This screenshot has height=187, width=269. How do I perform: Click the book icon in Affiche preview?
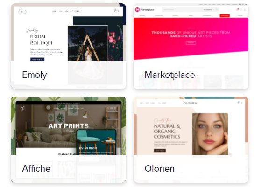click(x=22, y=108)
